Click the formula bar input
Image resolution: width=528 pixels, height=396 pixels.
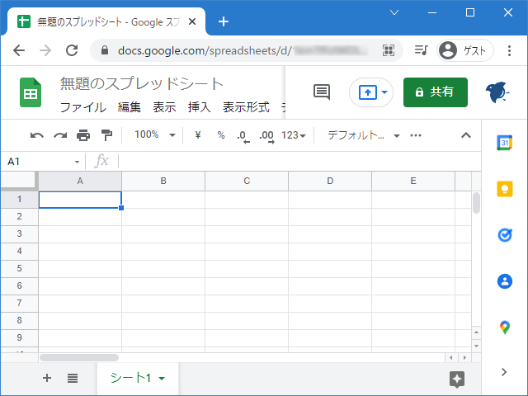pyautogui.click(x=299, y=162)
